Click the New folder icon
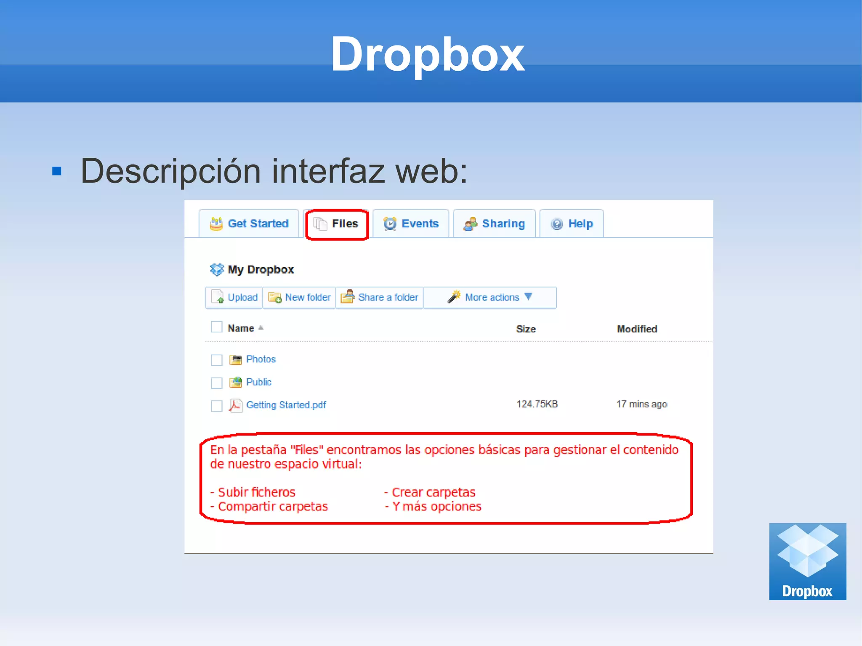Viewport: 862px width, 646px height. point(275,297)
